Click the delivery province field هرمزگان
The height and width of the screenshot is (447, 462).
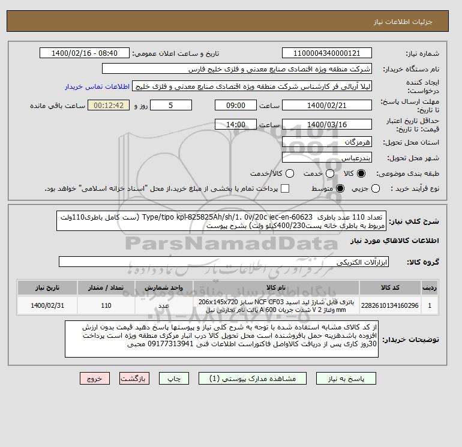click(x=327, y=142)
